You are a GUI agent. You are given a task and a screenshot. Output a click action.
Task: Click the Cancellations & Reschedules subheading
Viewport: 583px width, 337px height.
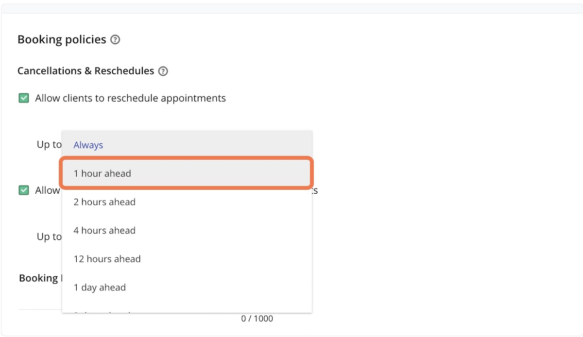(x=86, y=71)
